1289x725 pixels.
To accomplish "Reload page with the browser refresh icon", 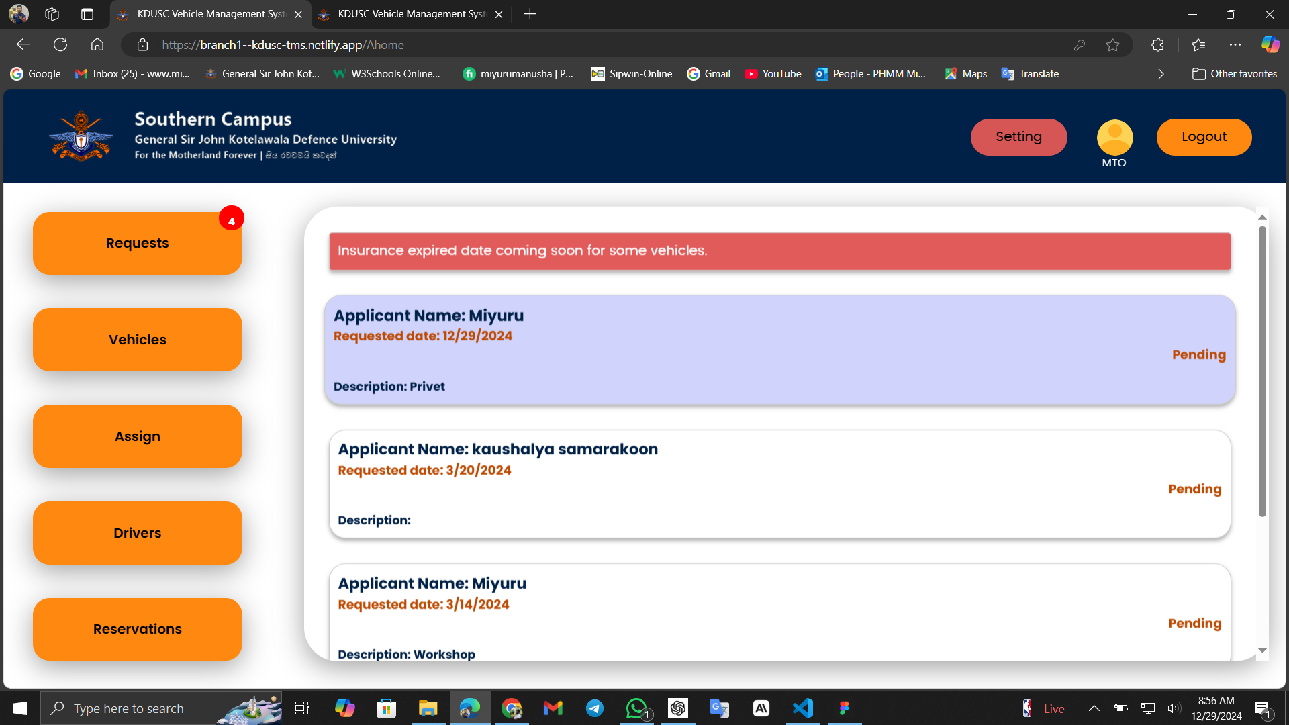I will point(60,45).
